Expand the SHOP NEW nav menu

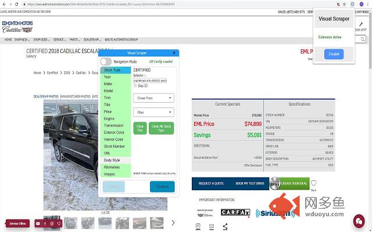pos(22,40)
